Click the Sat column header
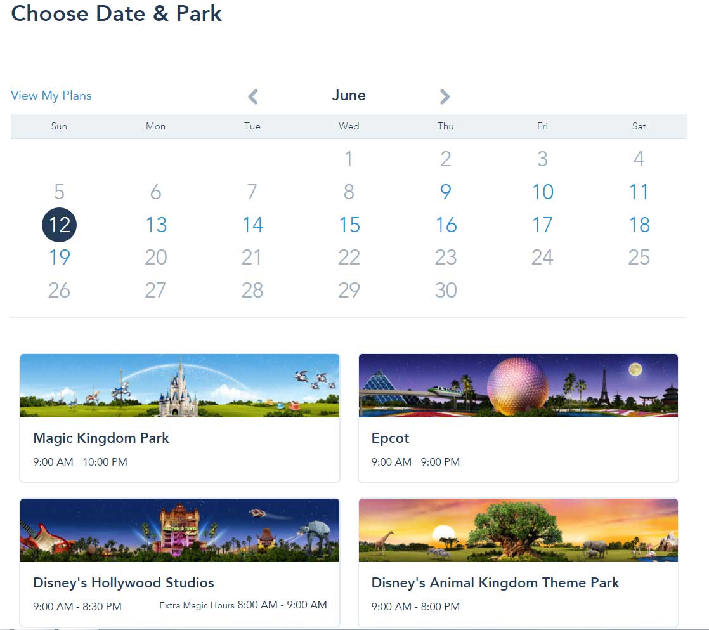Viewport: 709px width, 630px height. pyautogui.click(x=639, y=126)
